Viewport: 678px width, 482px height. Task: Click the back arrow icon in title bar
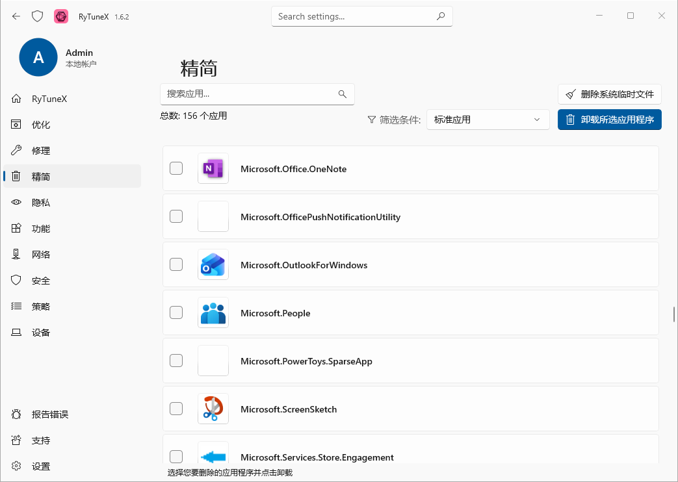[16, 16]
